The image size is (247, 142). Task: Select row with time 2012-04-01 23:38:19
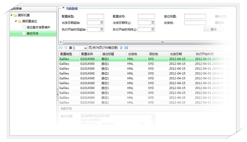(x=146, y=88)
